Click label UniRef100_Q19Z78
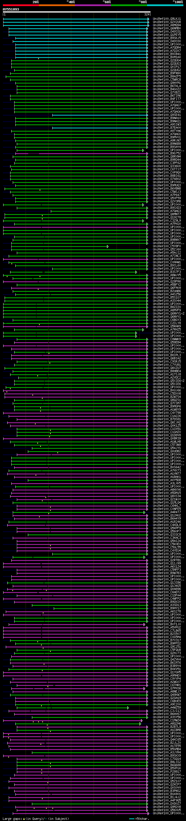 click(167, 217)
